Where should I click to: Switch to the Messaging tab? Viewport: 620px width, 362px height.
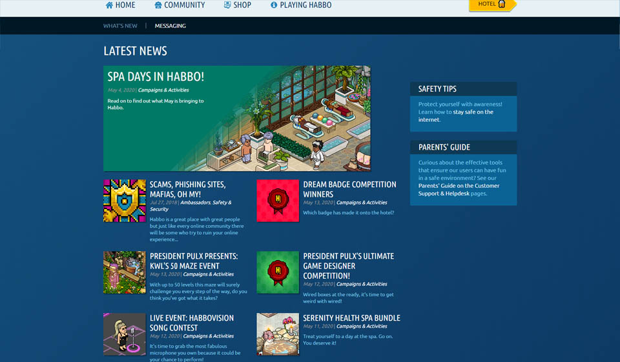tap(170, 26)
